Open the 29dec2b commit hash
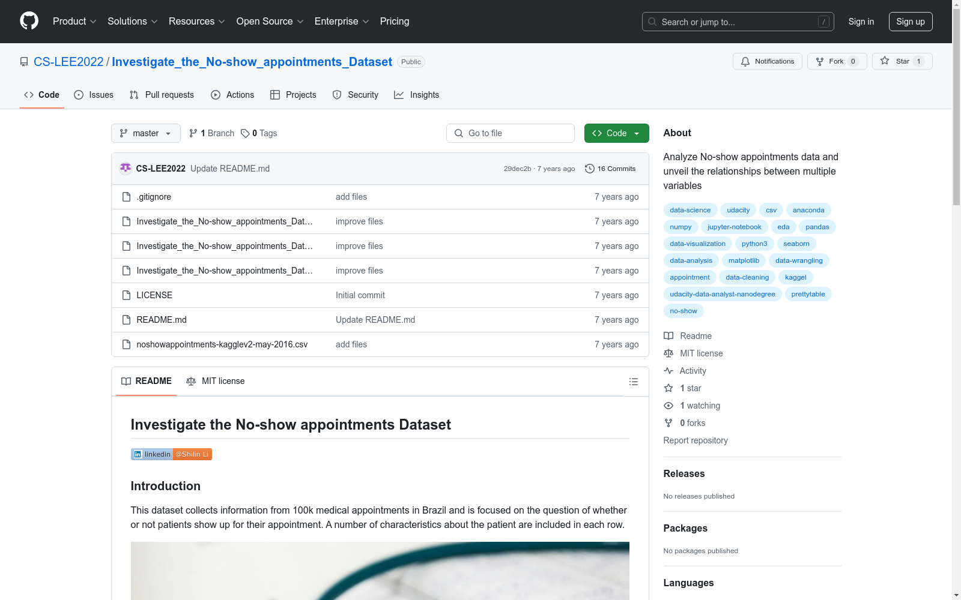The image size is (961, 600). point(517,169)
